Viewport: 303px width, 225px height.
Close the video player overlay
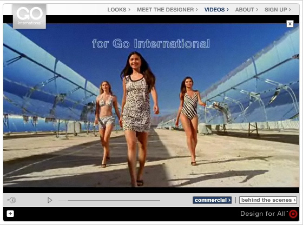click(x=290, y=24)
